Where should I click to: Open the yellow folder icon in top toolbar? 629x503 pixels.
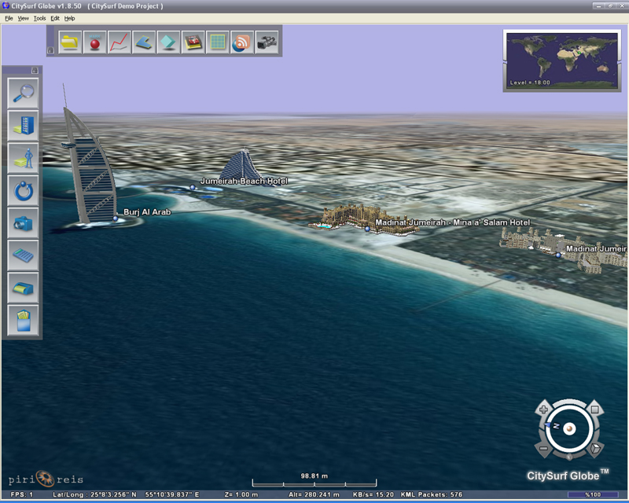click(70, 42)
